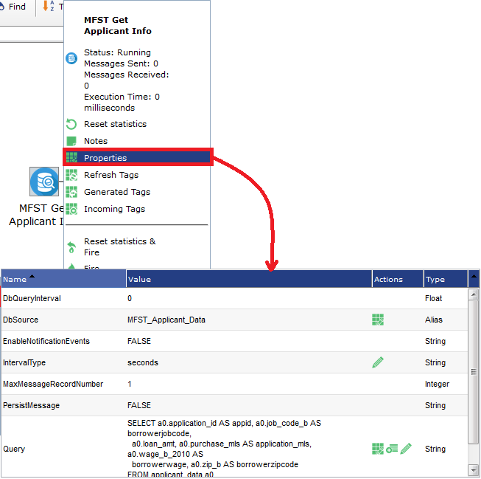Select MaxMessageRecordNumber property name
The width and height of the screenshot is (481, 479).
pos(53,384)
